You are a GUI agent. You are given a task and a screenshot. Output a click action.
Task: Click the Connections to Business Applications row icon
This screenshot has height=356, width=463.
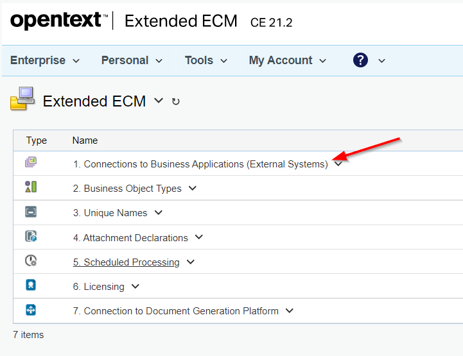click(31, 163)
